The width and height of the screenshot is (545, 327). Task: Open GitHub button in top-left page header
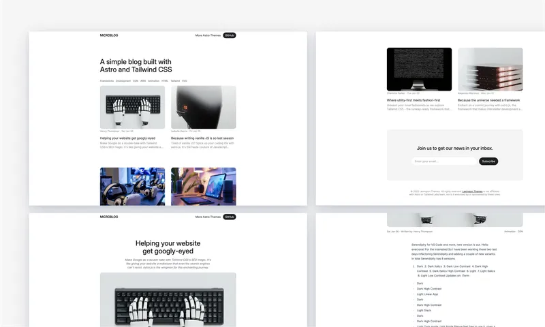point(230,35)
